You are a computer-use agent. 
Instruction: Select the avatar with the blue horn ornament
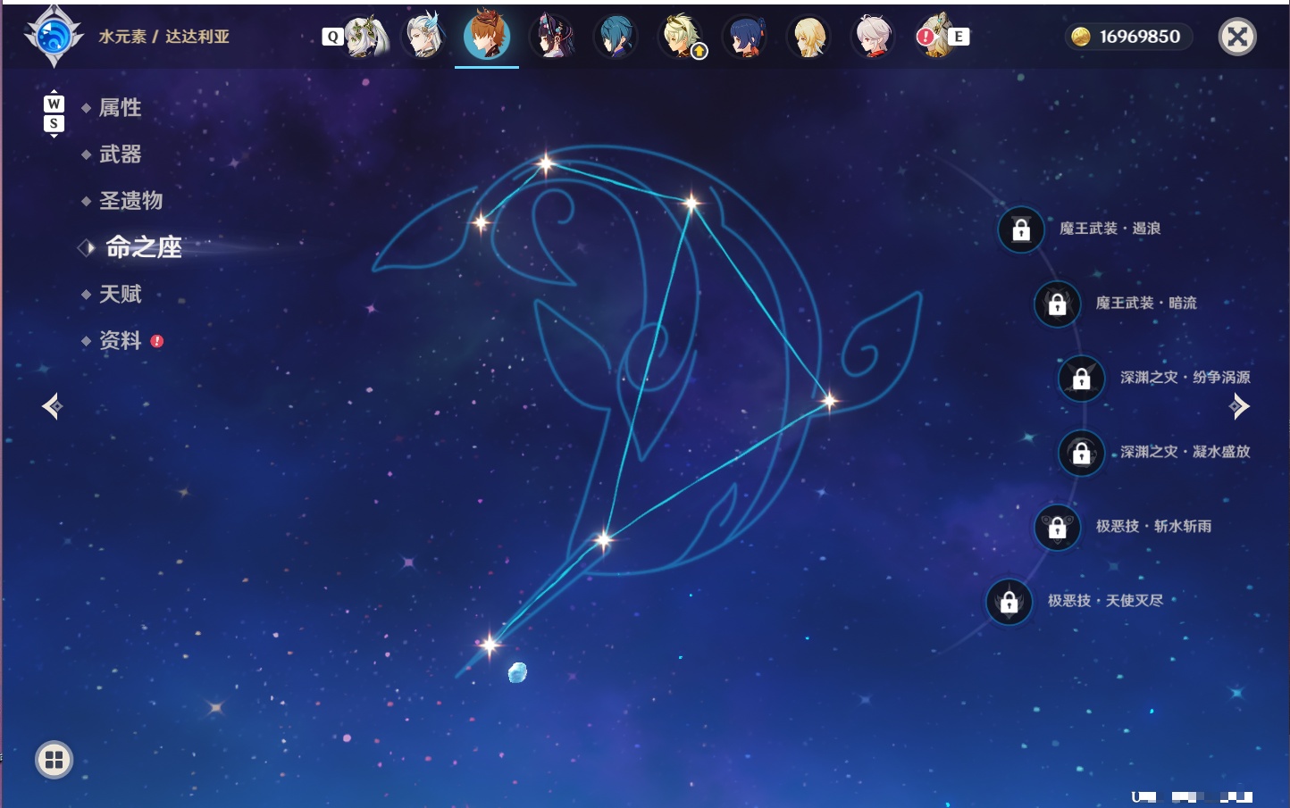(x=425, y=37)
